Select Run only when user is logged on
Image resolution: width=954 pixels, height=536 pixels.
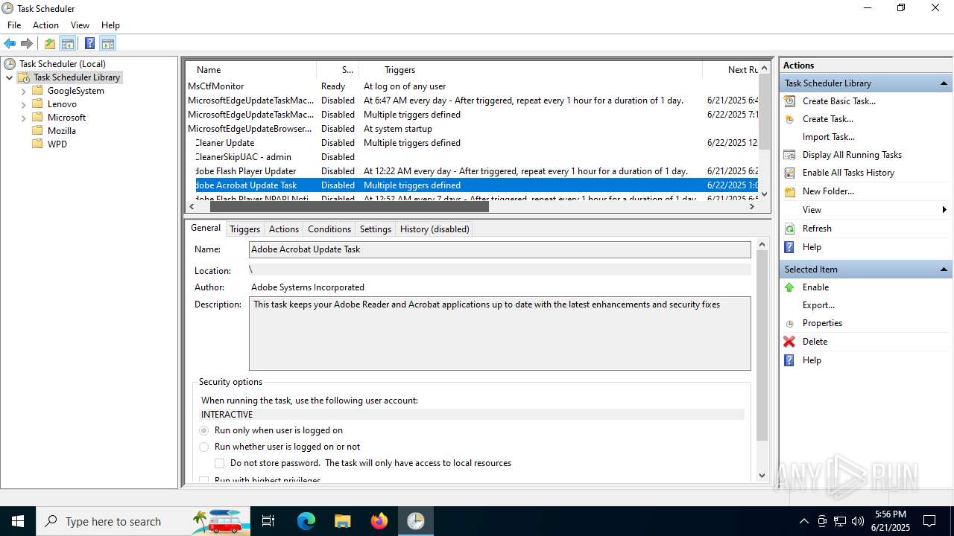[x=204, y=430]
